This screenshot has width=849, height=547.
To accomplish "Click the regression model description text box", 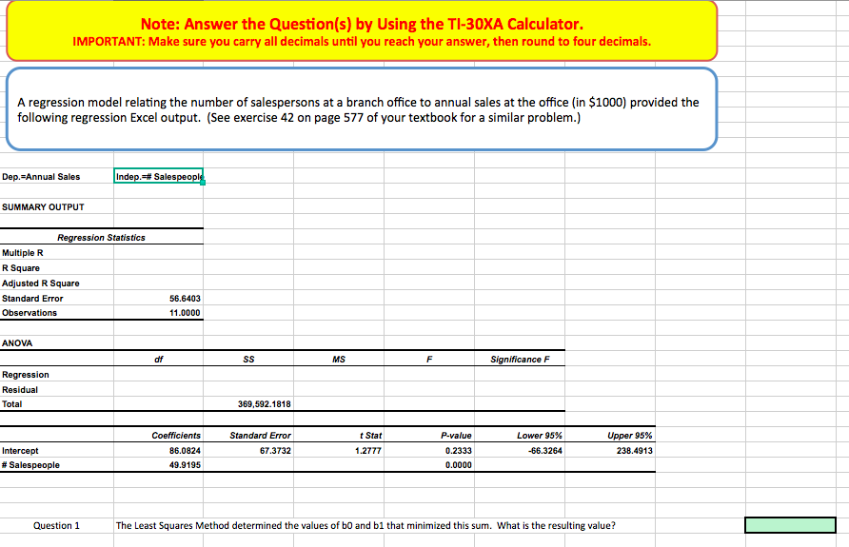I will point(362,109).
